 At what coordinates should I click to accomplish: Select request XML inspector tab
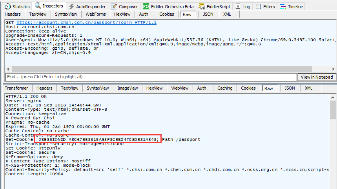pos(227,14)
